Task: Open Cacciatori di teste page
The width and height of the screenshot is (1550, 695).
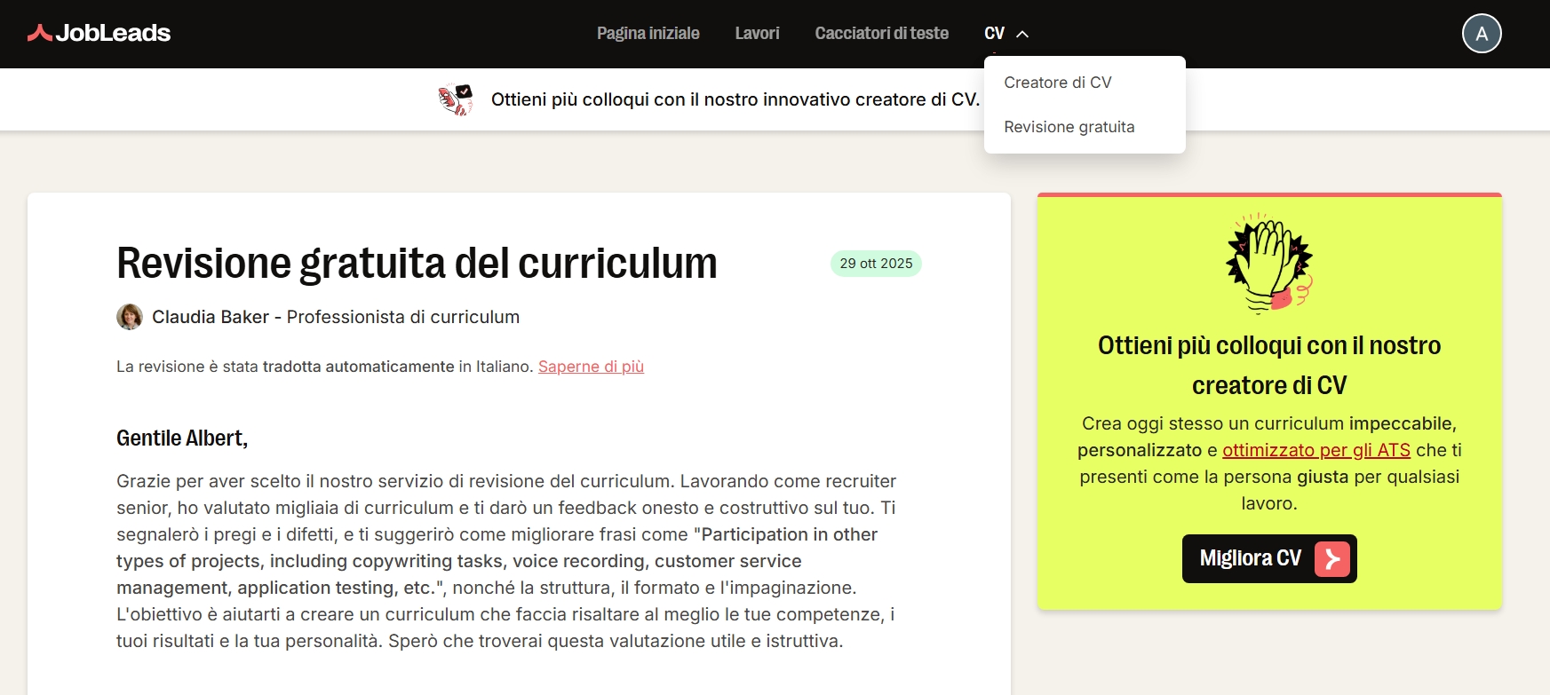Action: pos(881,34)
